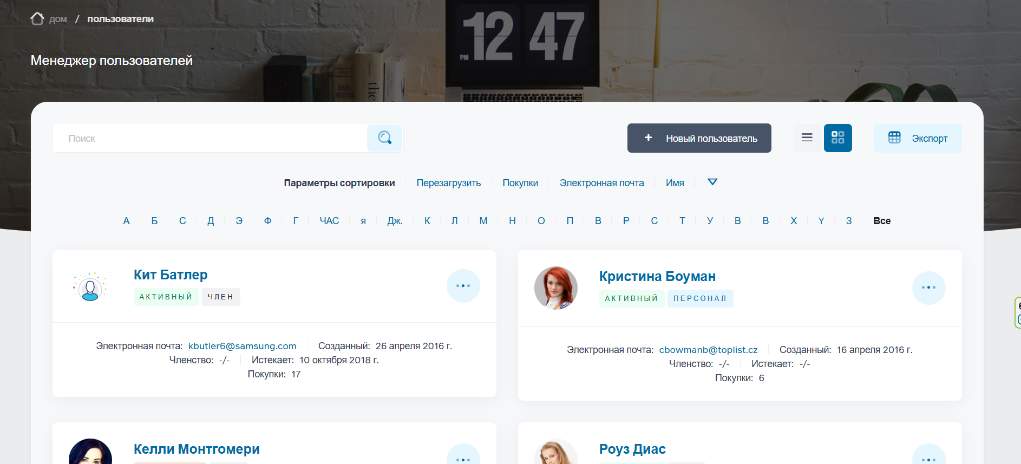Viewport: 1021px width, 464px height.
Task: Filter by letter П
Action: [x=570, y=221]
